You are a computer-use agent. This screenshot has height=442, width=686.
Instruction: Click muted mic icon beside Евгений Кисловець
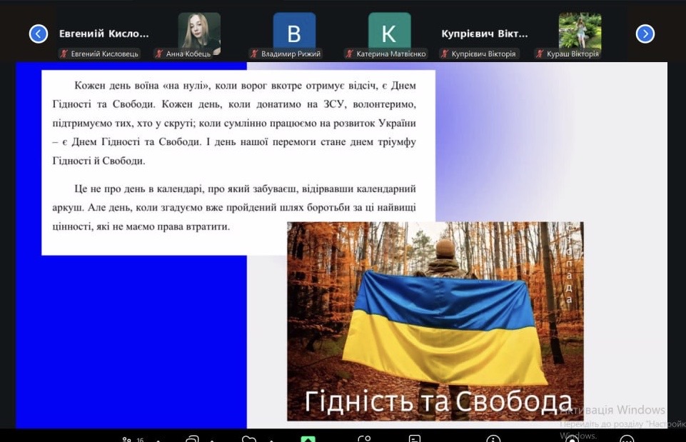tap(65, 54)
